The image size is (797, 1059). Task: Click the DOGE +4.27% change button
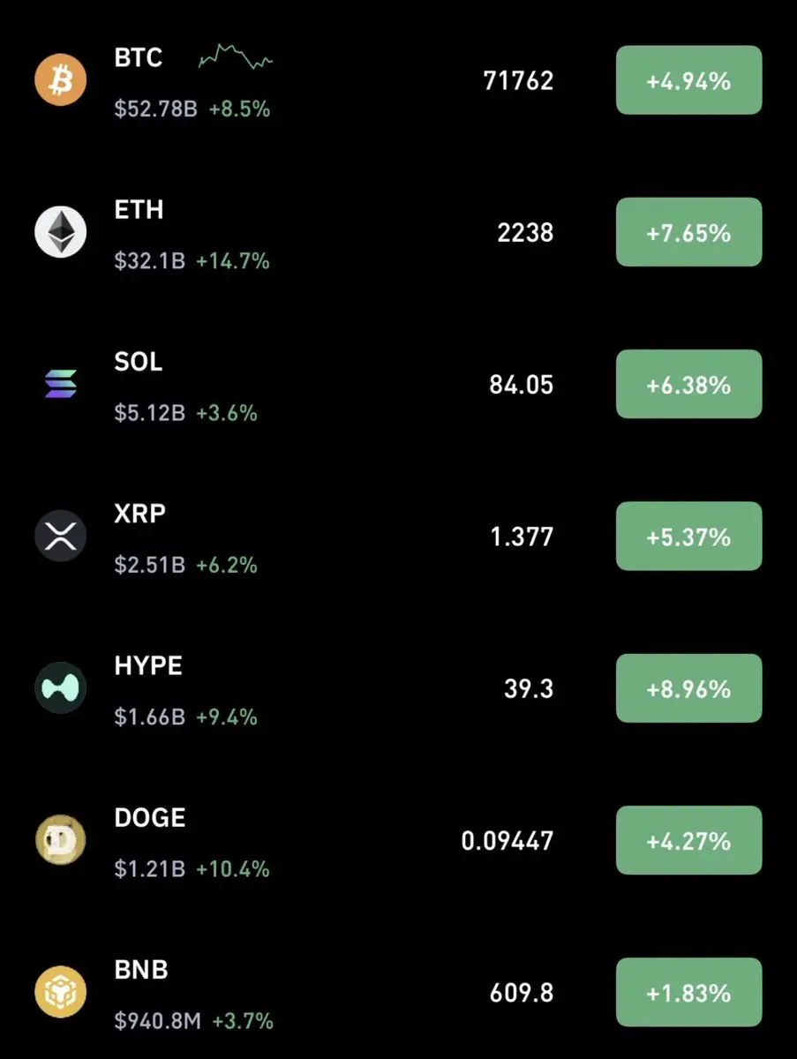point(688,840)
